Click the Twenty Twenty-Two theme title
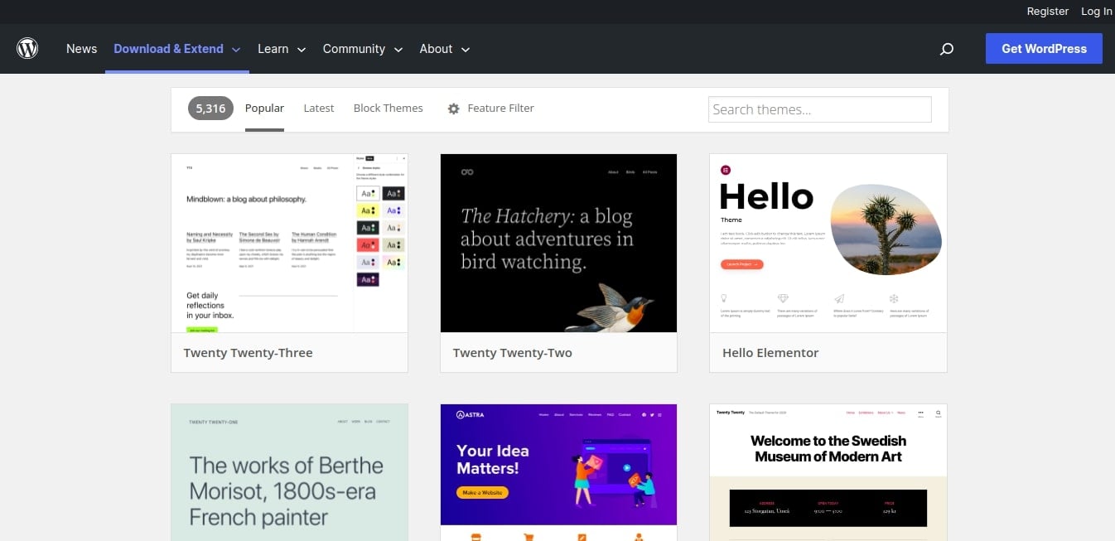The image size is (1115, 541). coord(513,353)
